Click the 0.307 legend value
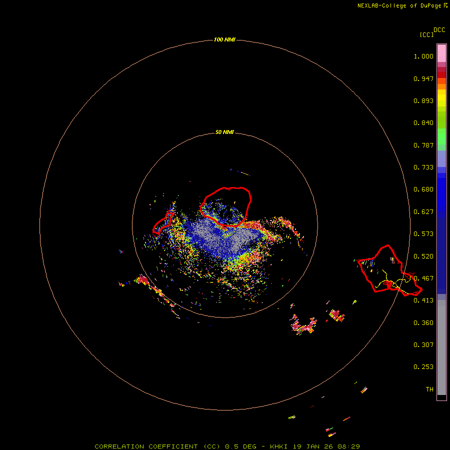450x450 pixels. coord(423,345)
